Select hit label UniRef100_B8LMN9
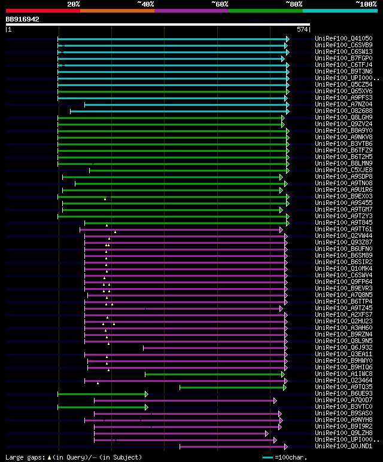 344,164
